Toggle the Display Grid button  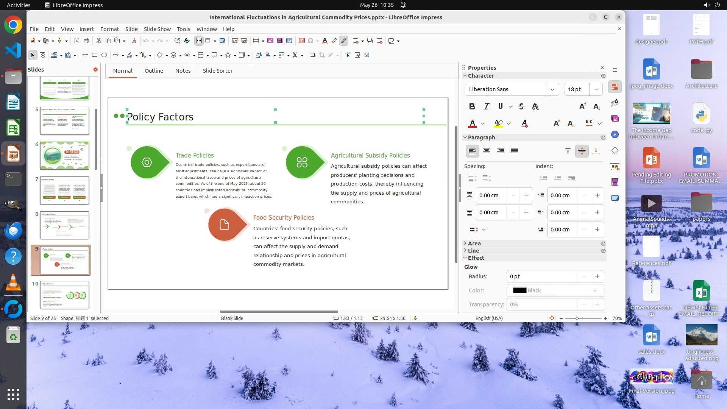click(x=199, y=41)
